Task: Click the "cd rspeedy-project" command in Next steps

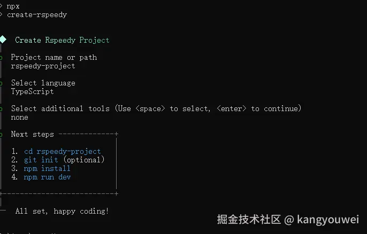Action: (x=63, y=151)
